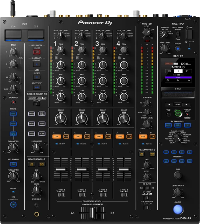Screen dimensions: 200x224
Task: Hit the MIDI START/STOP button
Action: [37, 87]
